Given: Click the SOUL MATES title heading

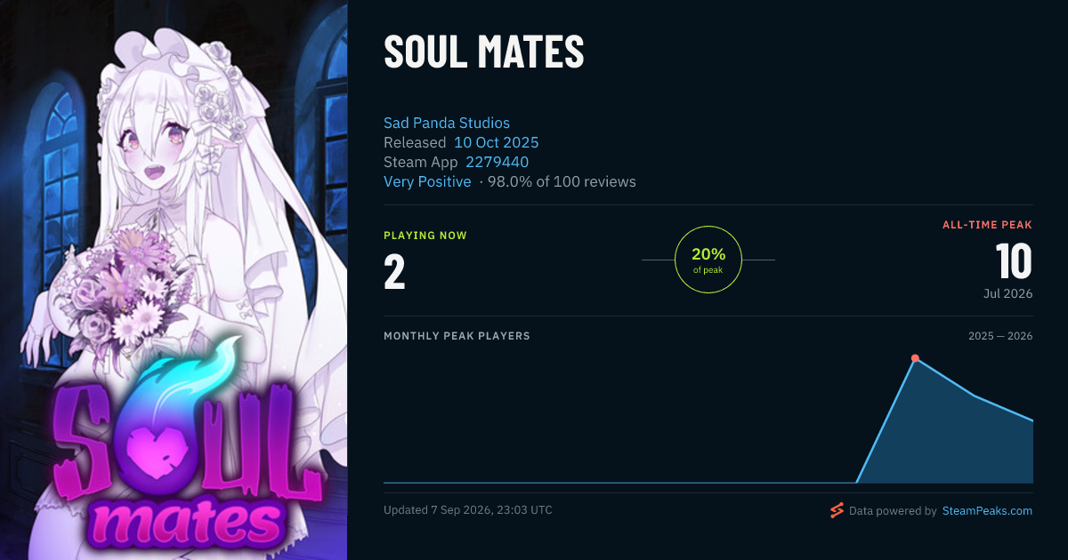Looking at the screenshot, I should 484,52.
